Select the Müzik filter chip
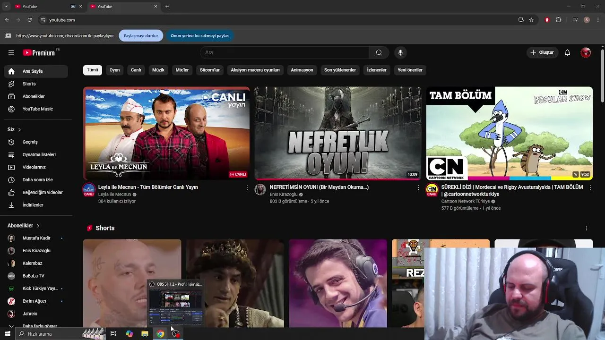This screenshot has height=340, width=605. click(158, 70)
